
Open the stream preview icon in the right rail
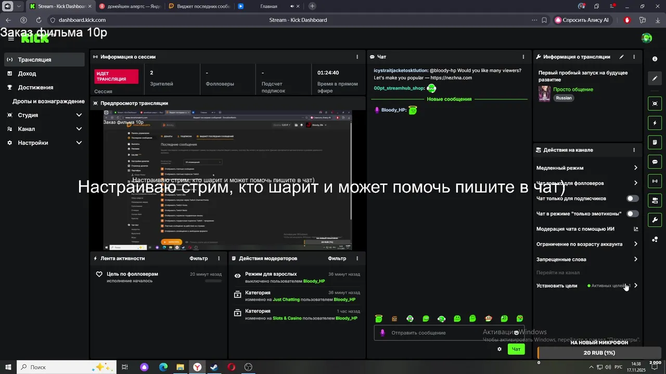(x=655, y=103)
